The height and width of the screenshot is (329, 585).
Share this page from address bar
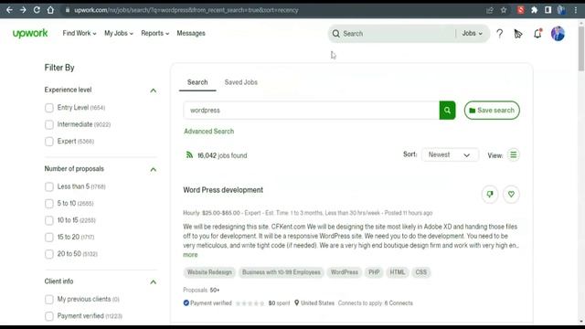pos(490,10)
